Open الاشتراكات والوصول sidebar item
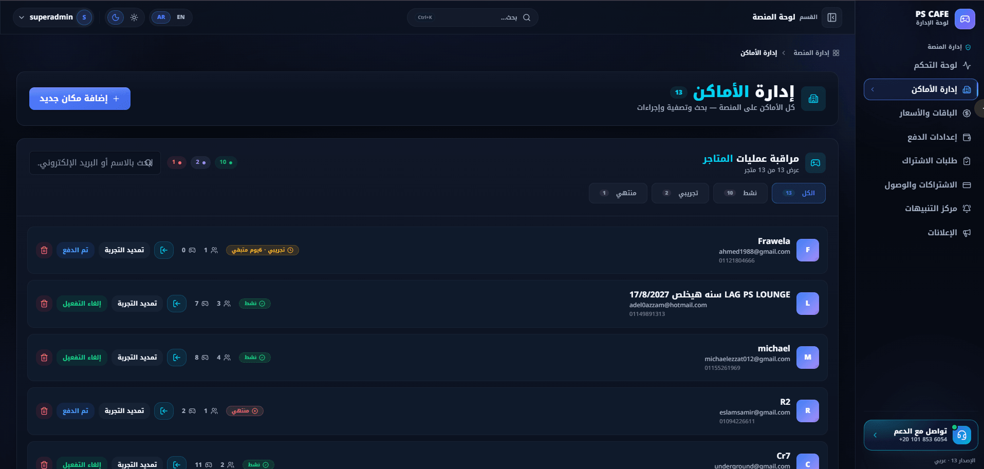984x469 pixels. click(921, 185)
